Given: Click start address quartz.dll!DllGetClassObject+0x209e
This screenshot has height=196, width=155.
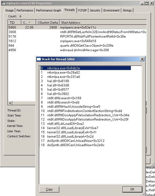Looking at the screenshot, I should (x=87, y=46).
